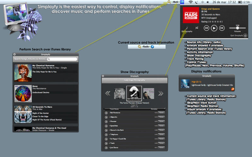Viewport: 252px width, 157px height.
Task: Select Night of the Hunter track
Action: (41, 113)
